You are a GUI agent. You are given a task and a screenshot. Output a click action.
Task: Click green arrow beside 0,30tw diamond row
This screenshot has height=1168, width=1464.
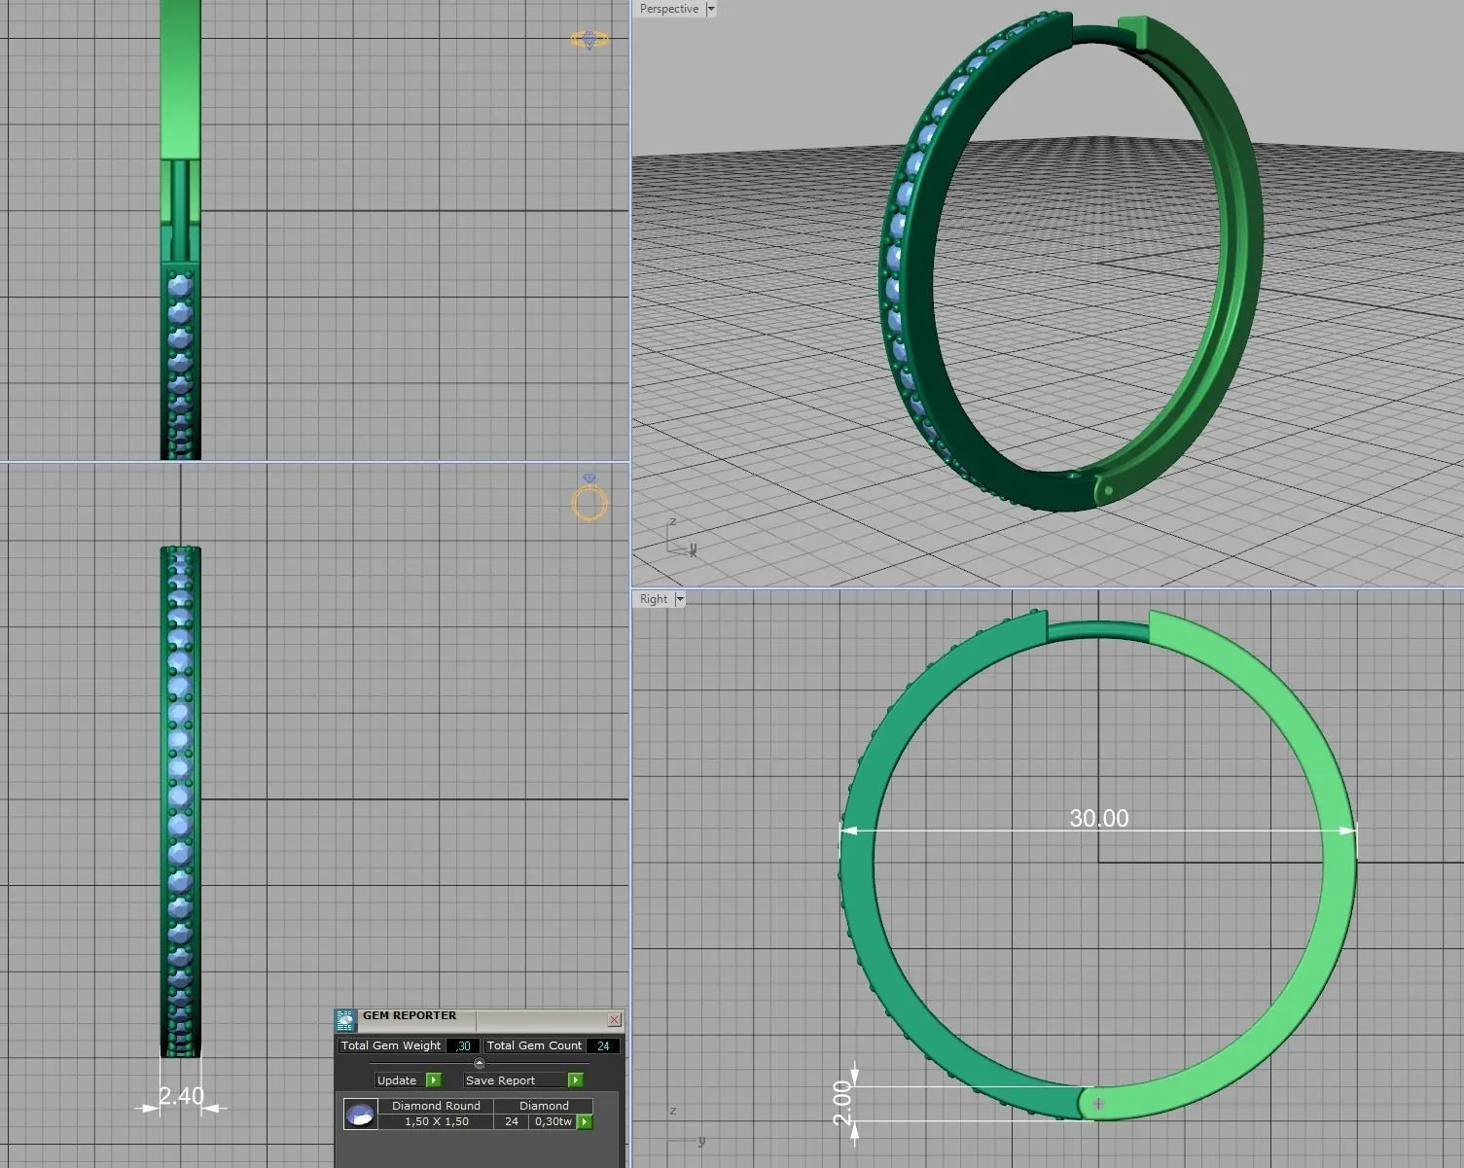(x=585, y=1122)
